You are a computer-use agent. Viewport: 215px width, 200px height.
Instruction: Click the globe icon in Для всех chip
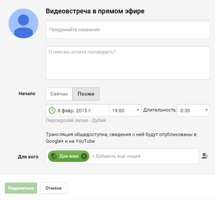point(54,156)
